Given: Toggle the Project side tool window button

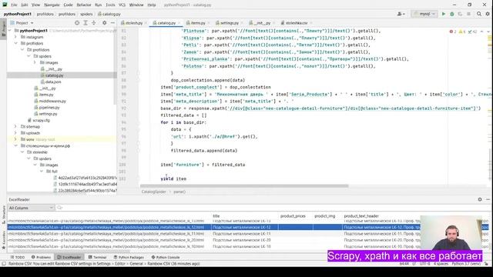Looking at the screenshot, I should pos(4,28).
